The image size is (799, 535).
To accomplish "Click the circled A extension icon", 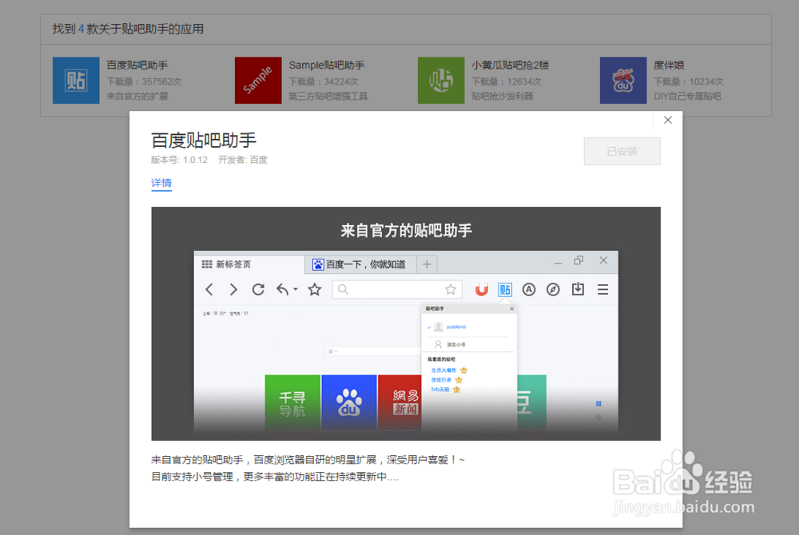I will 529,290.
